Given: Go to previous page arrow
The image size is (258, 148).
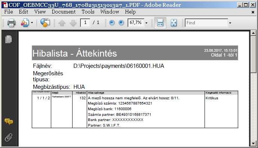Looking at the screenshot, I should click(62, 23).
